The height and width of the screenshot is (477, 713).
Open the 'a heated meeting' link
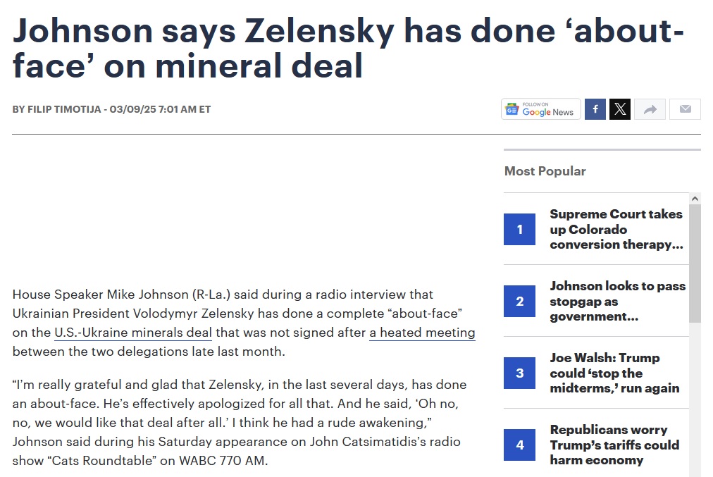(422, 332)
